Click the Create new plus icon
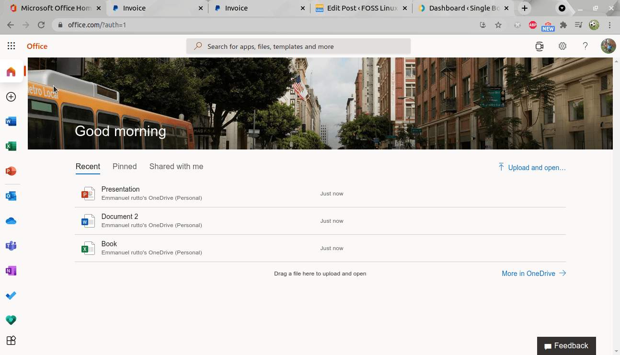This screenshot has width=620, height=355. click(11, 97)
